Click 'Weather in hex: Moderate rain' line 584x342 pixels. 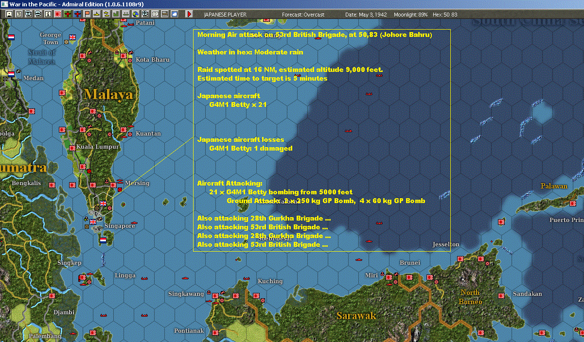pyautogui.click(x=250, y=52)
